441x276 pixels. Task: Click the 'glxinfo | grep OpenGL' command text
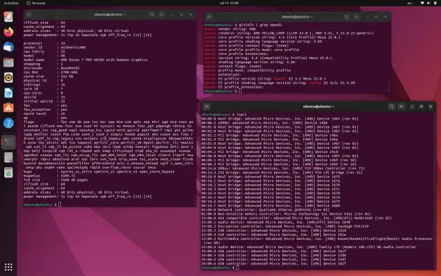pos(260,24)
